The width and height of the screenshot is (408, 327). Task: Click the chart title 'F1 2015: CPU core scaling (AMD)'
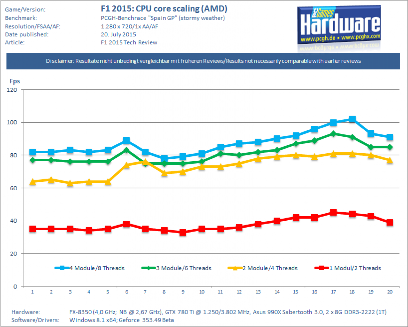point(164,9)
